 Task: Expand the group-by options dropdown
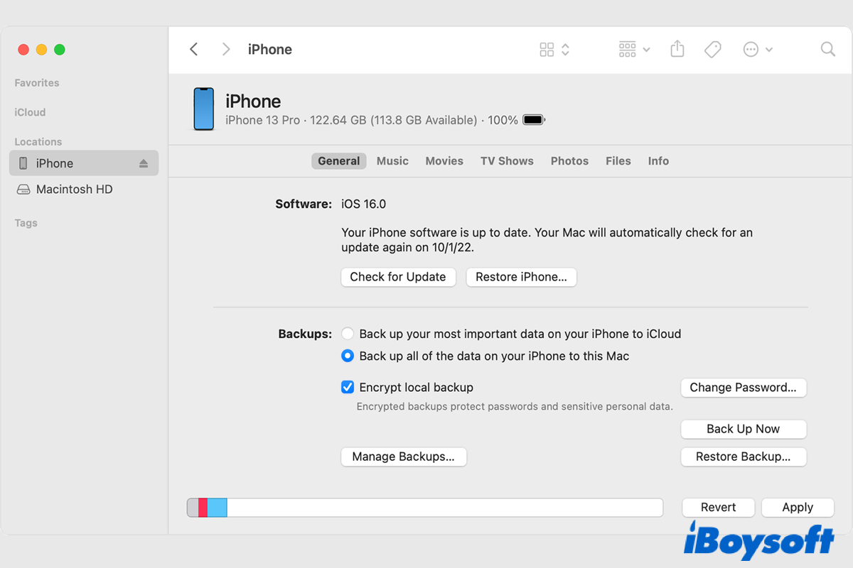click(634, 49)
